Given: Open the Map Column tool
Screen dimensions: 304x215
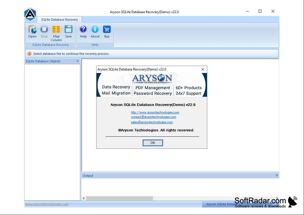Looking at the screenshot, I should click(x=56, y=33).
